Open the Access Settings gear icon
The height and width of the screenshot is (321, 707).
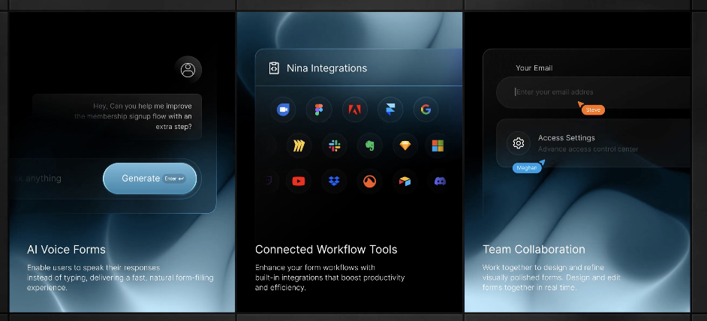[x=519, y=143]
